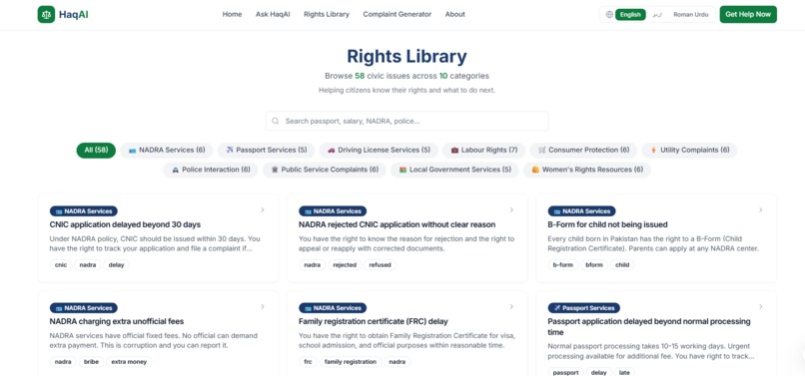Click the 'frc' tag
This screenshot has height=376, width=805.
pos(308,362)
